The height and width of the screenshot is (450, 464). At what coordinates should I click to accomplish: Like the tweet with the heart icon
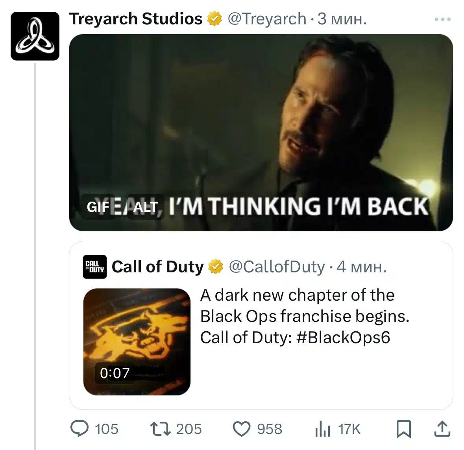(242, 429)
